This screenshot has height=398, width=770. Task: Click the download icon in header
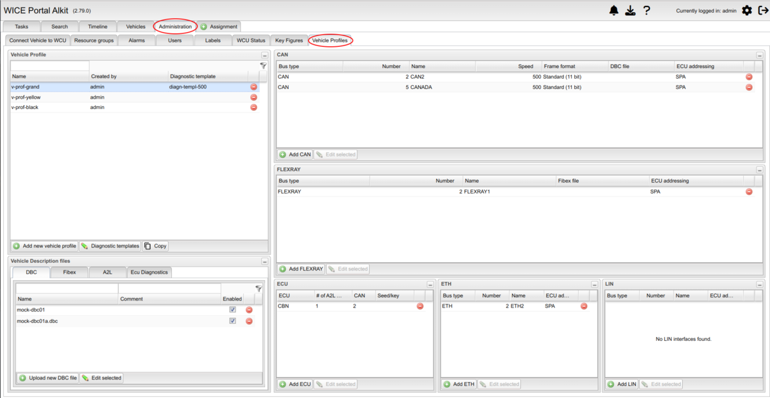click(x=630, y=10)
